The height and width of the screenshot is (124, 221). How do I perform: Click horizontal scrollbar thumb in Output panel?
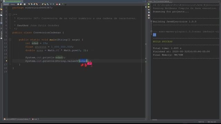click(155, 120)
